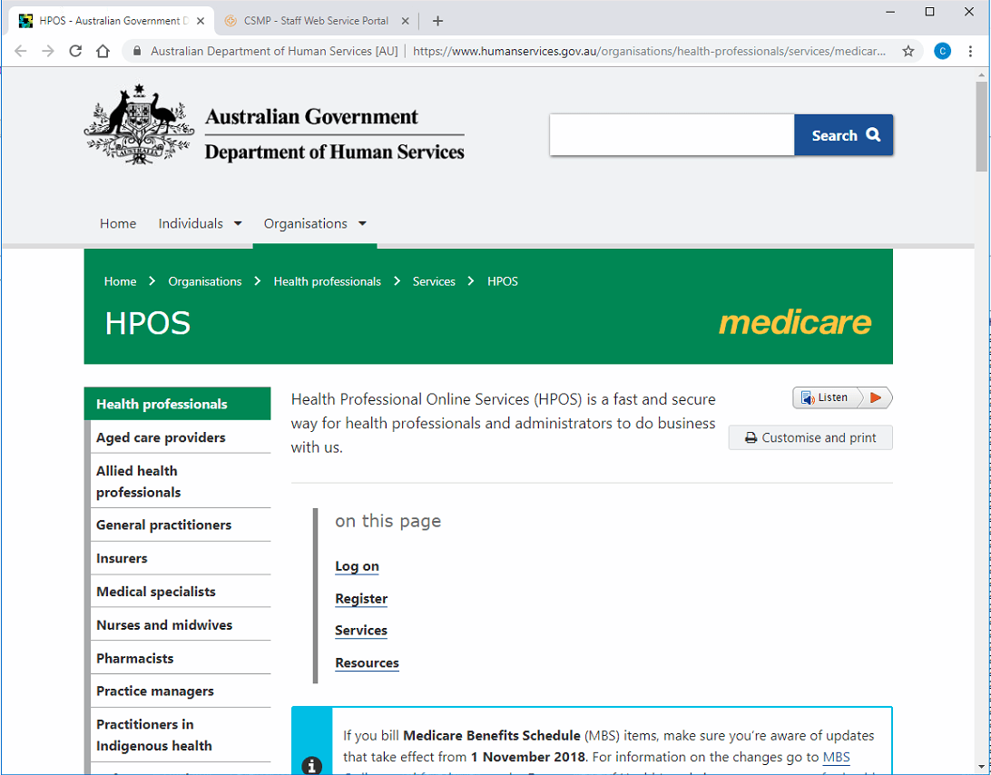Click the site search input field
The image size is (991, 775).
pyautogui.click(x=672, y=134)
